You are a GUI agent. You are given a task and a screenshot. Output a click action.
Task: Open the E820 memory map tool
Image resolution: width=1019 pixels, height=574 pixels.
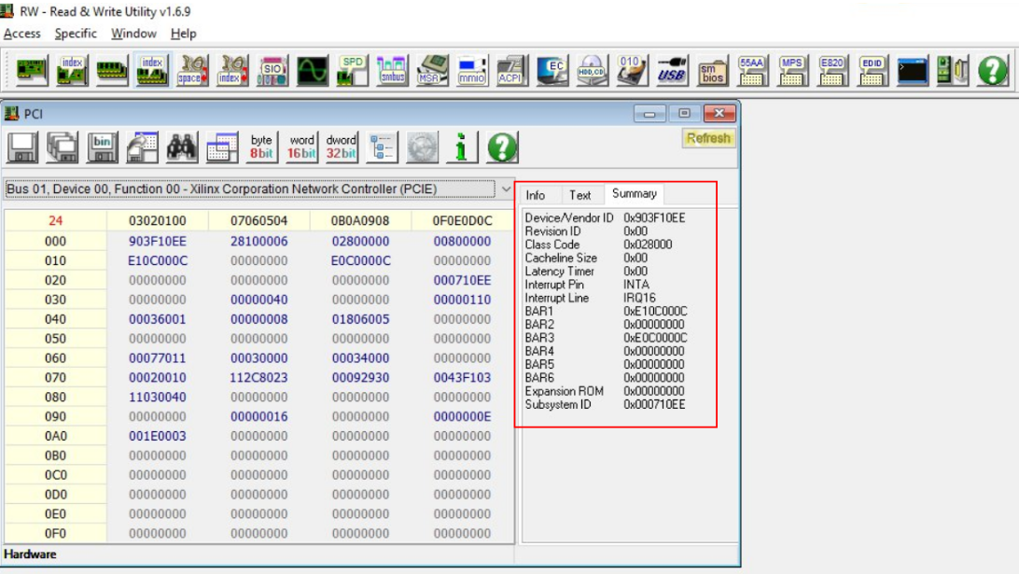(x=831, y=70)
